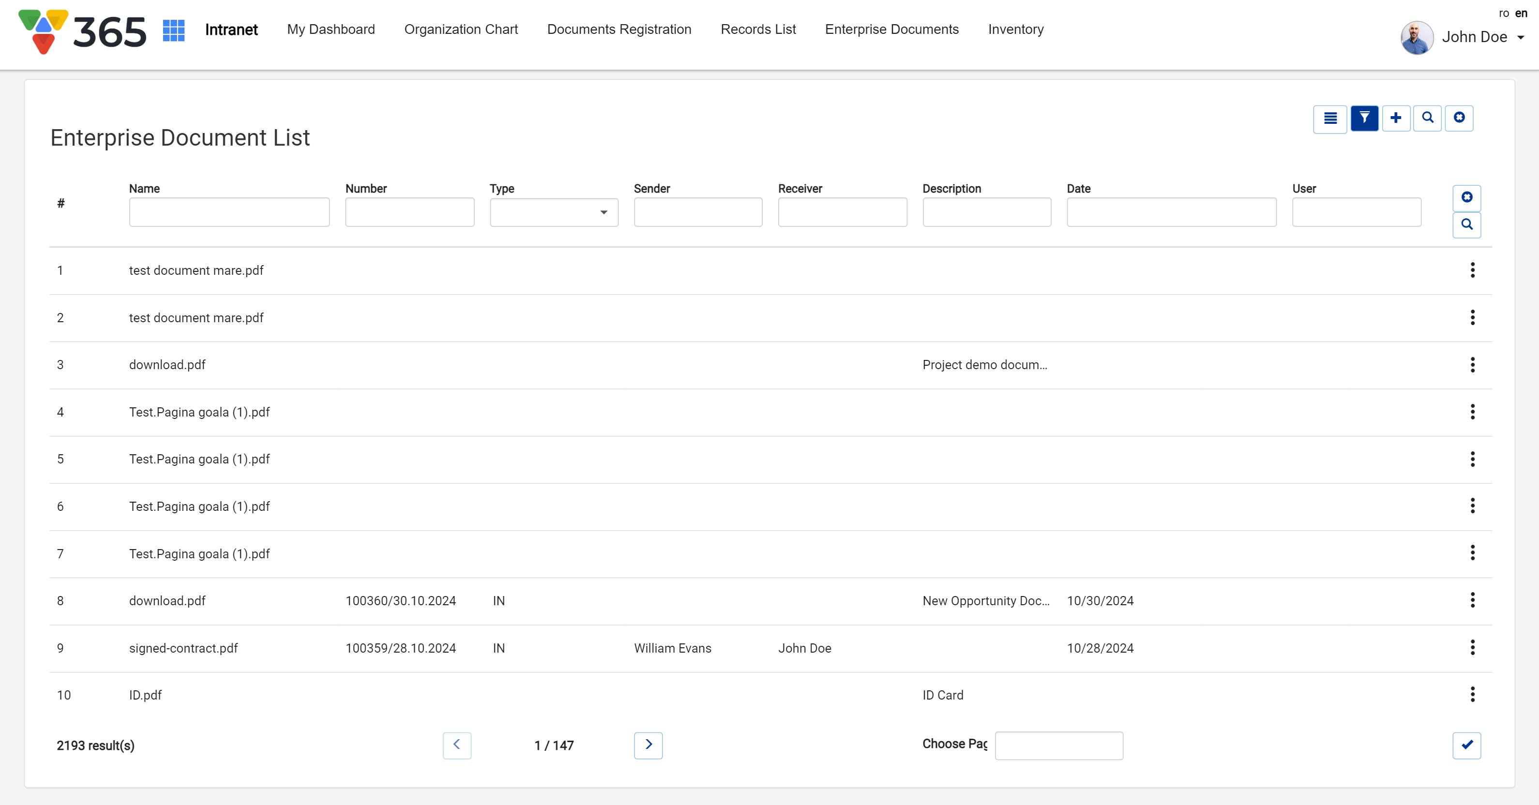Open the three-dot menu for signed-contract.pdf
The image size is (1539, 805).
coord(1472,647)
